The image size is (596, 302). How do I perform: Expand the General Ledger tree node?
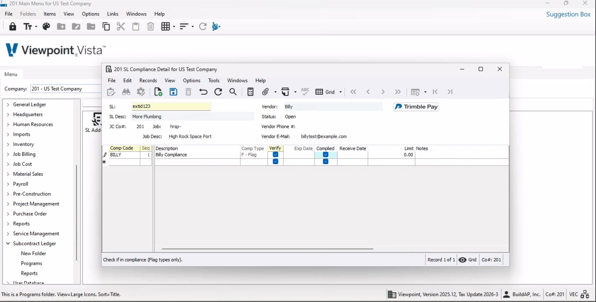(x=8, y=104)
